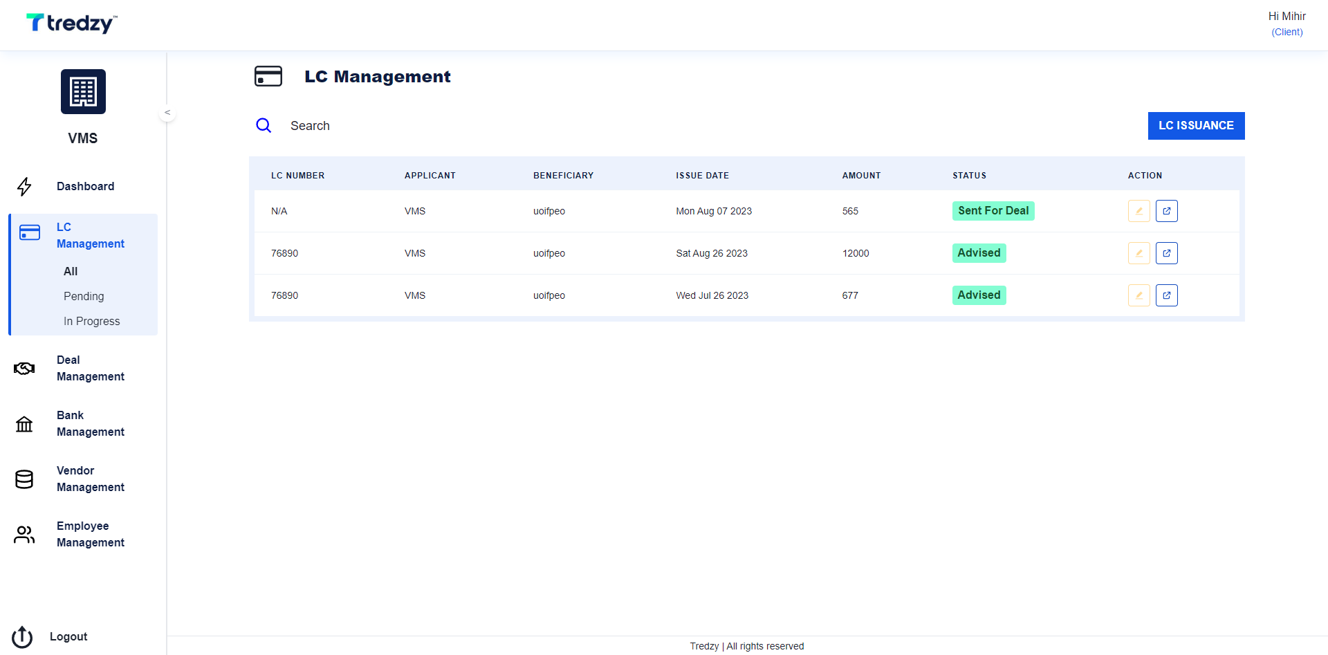Click the (Client) role label
Image resolution: width=1328 pixels, height=655 pixels.
point(1287,33)
